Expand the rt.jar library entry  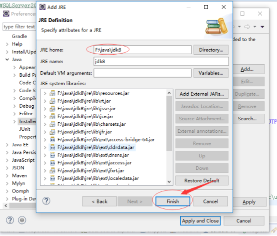pos(45,101)
